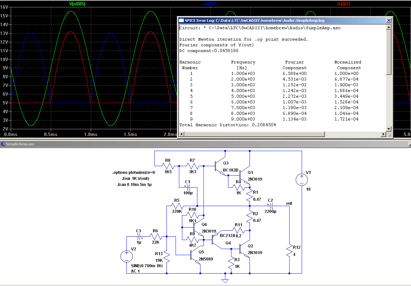Click the 'AC 1' text under V2

pos(136,271)
